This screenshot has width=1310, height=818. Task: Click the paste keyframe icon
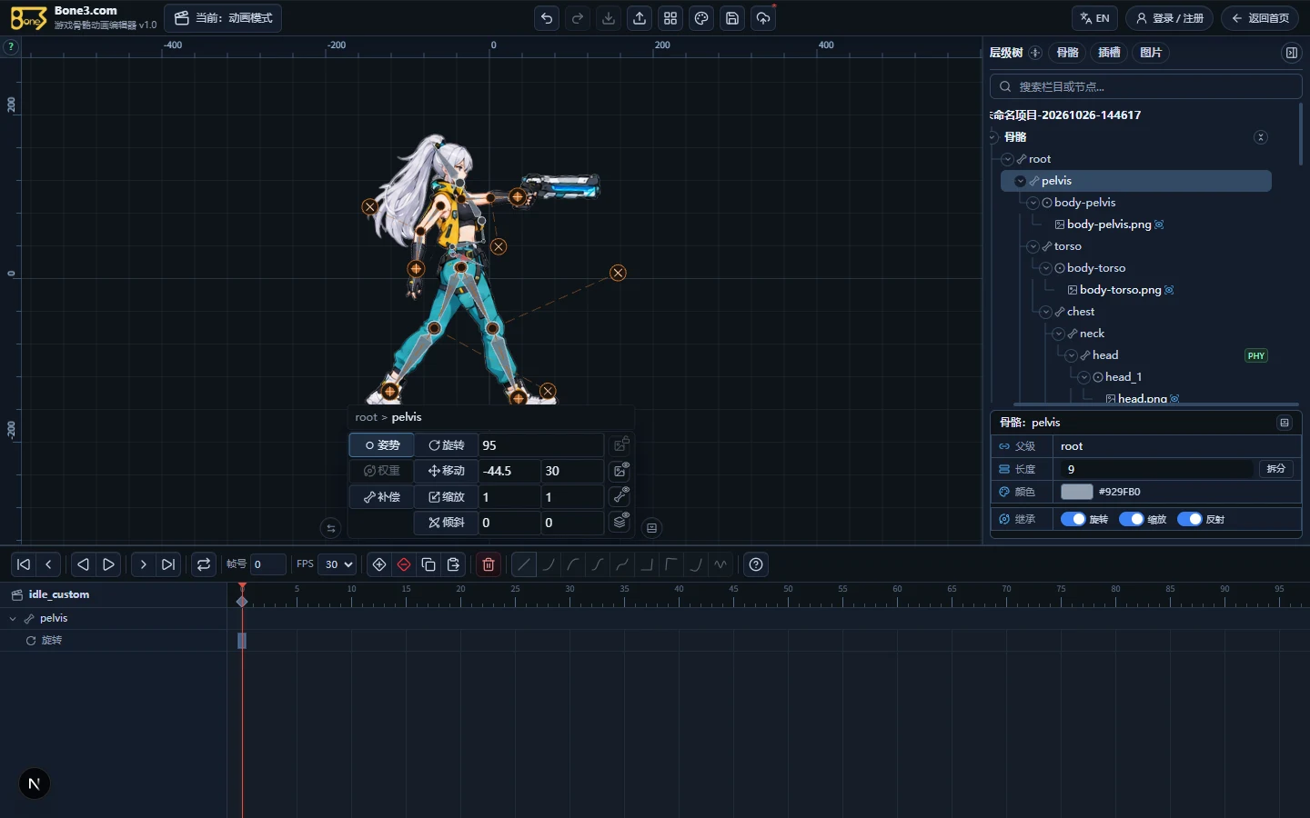coord(453,564)
